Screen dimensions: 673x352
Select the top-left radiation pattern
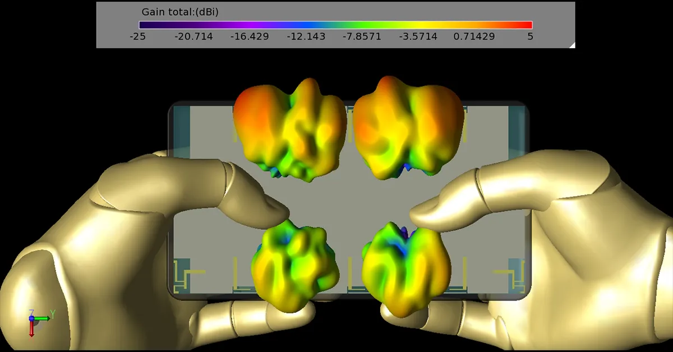coord(288,128)
